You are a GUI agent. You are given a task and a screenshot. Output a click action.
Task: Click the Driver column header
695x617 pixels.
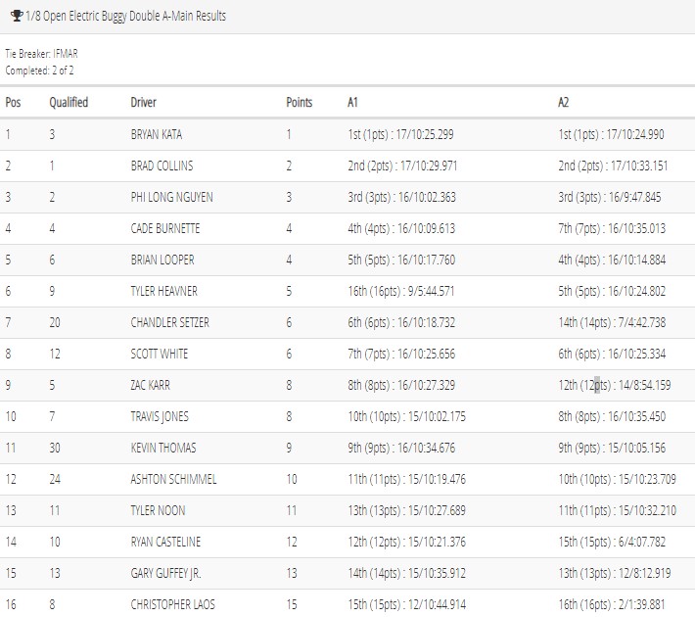click(143, 103)
